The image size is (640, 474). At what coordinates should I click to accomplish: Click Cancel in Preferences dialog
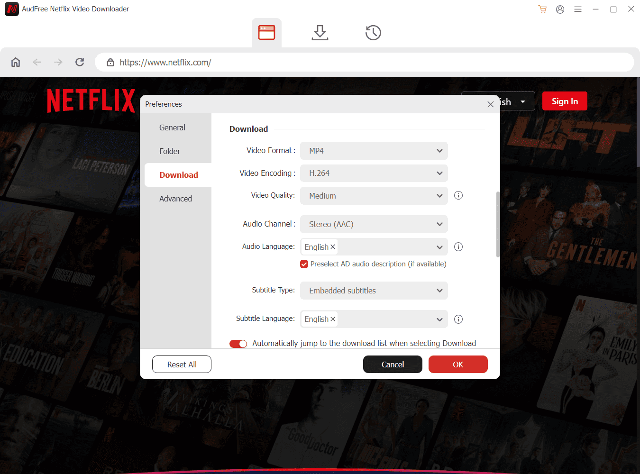393,365
